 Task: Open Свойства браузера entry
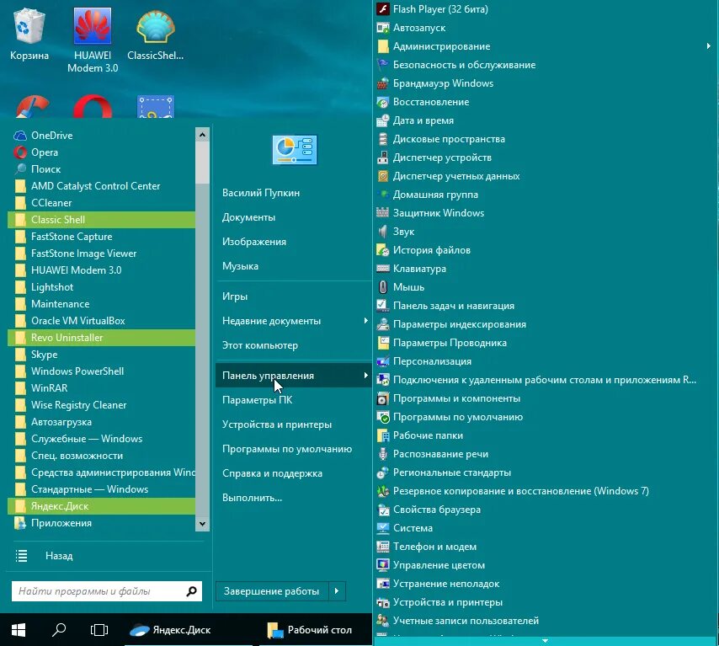point(546,510)
